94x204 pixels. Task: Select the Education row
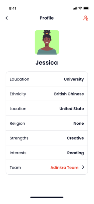47,79
